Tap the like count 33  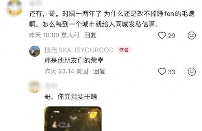coord(172,72)
